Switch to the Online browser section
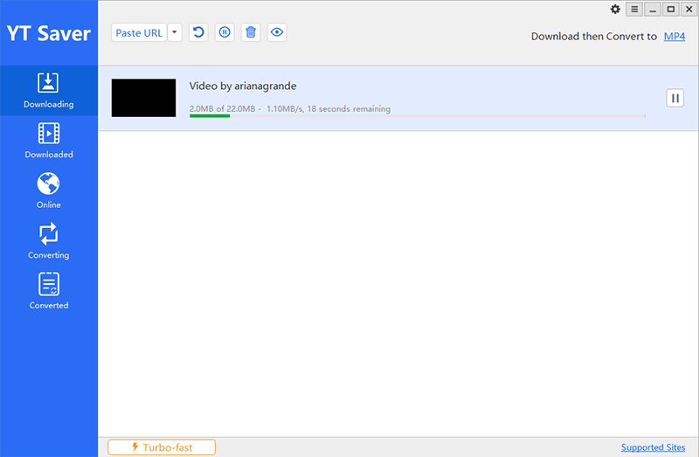Image resolution: width=699 pixels, height=457 pixels. [x=49, y=190]
